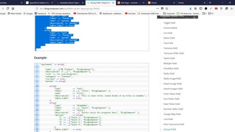Click the Example heading text
The height and width of the screenshot is (132, 235).
[x=41, y=58]
